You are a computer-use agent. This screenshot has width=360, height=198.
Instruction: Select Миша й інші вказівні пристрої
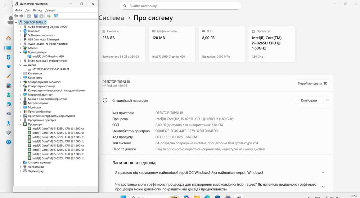[47, 99]
